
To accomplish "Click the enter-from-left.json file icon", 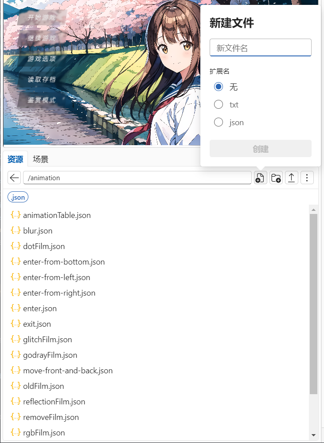I will (x=16, y=277).
